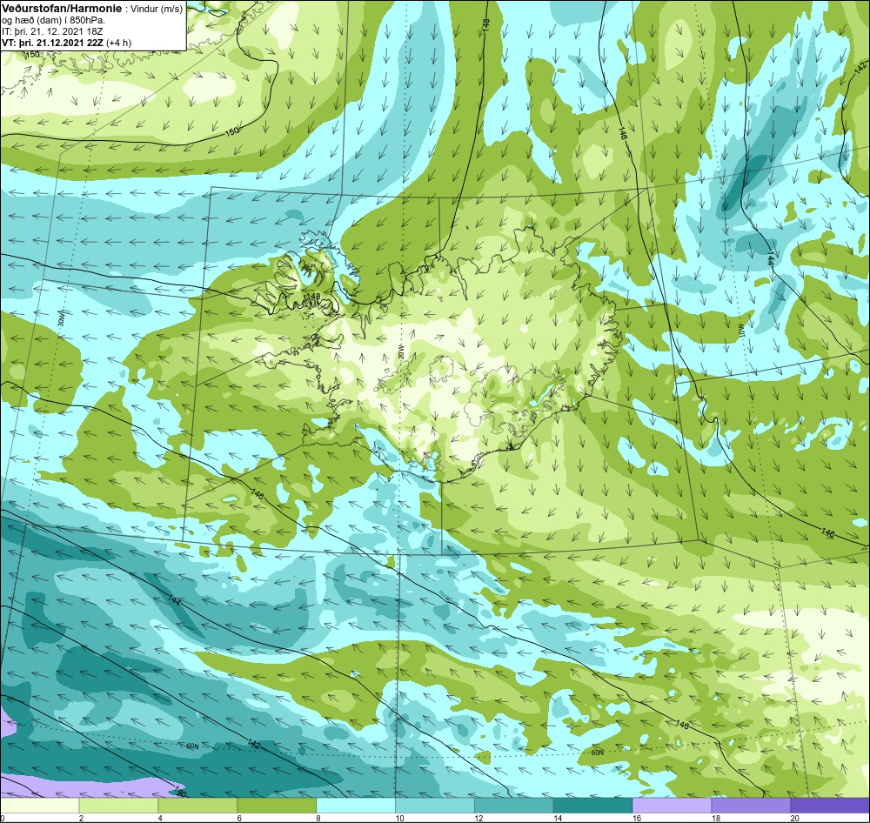Click the '(+4 h)' forecast offset text
The image size is (870, 823).
coord(118,43)
